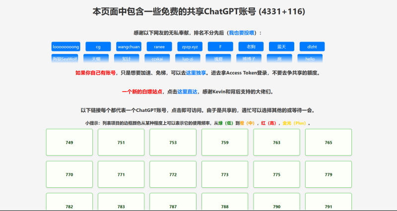Select account card 771

pyautogui.click(x=121, y=174)
